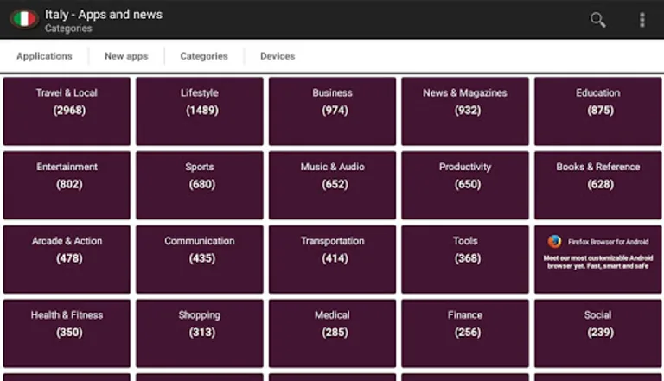Open the Education category tile
This screenshot has width=664, height=381.
tap(597, 111)
